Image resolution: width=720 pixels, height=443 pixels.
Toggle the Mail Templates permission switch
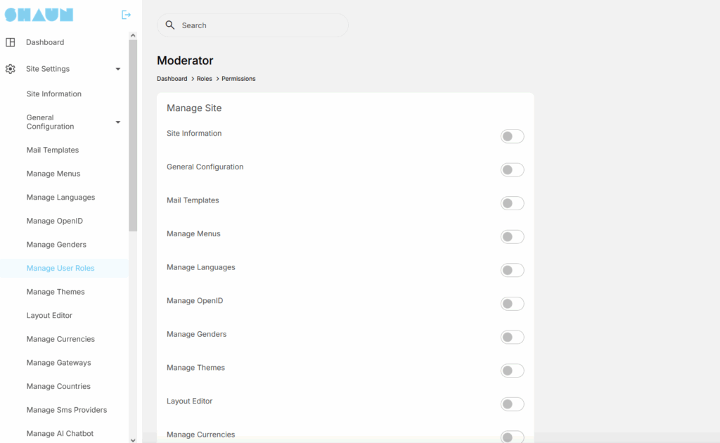(512, 203)
